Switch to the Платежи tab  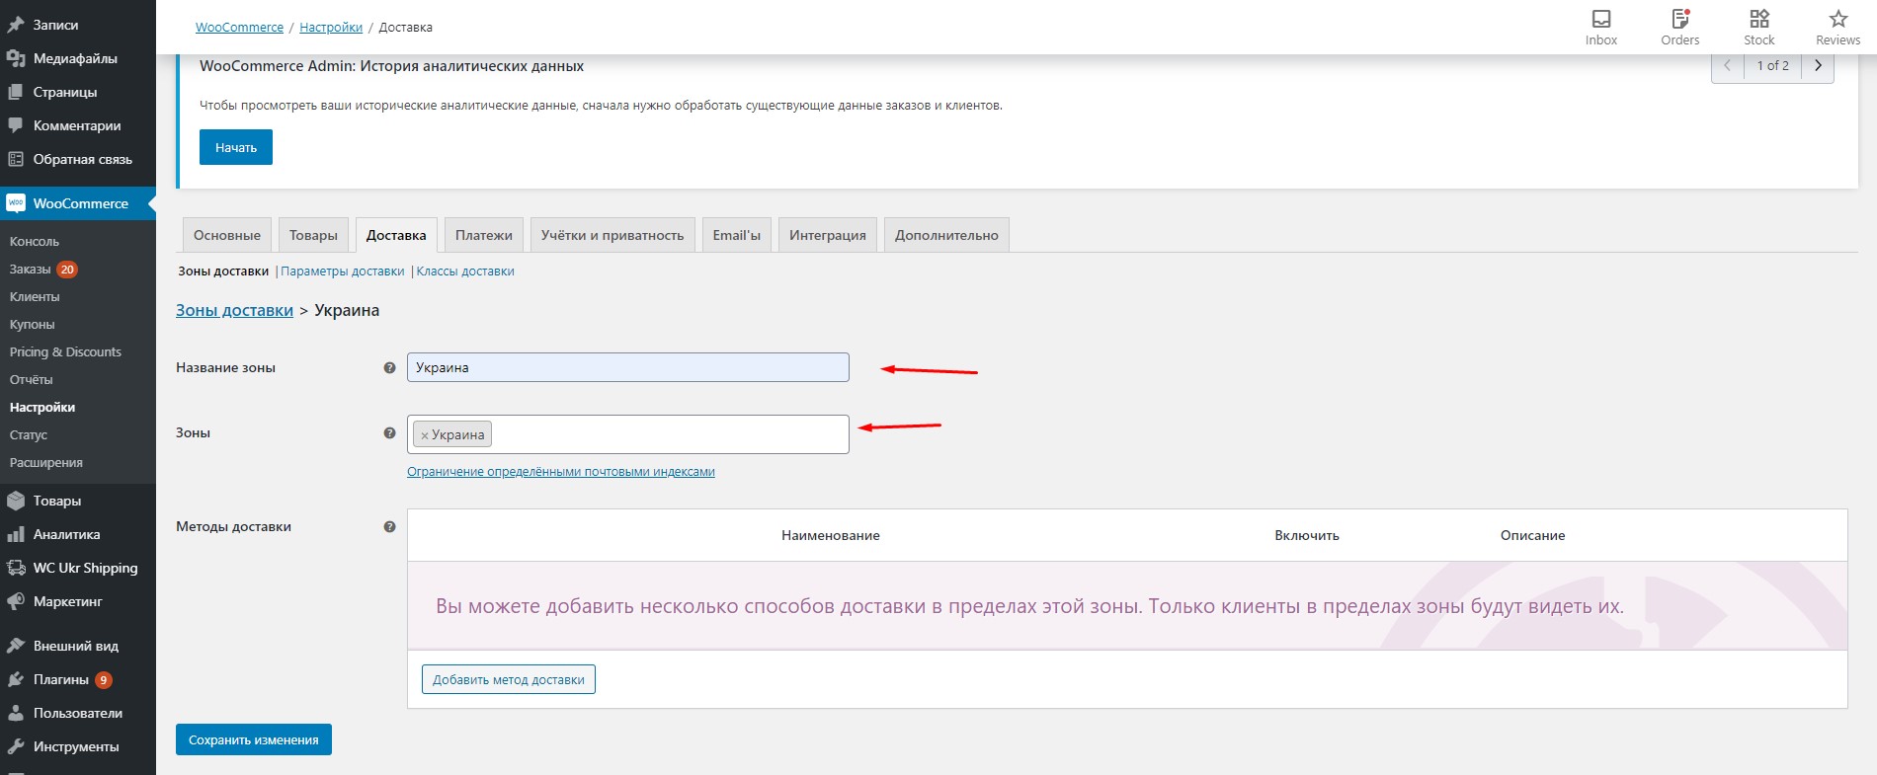[x=483, y=235]
